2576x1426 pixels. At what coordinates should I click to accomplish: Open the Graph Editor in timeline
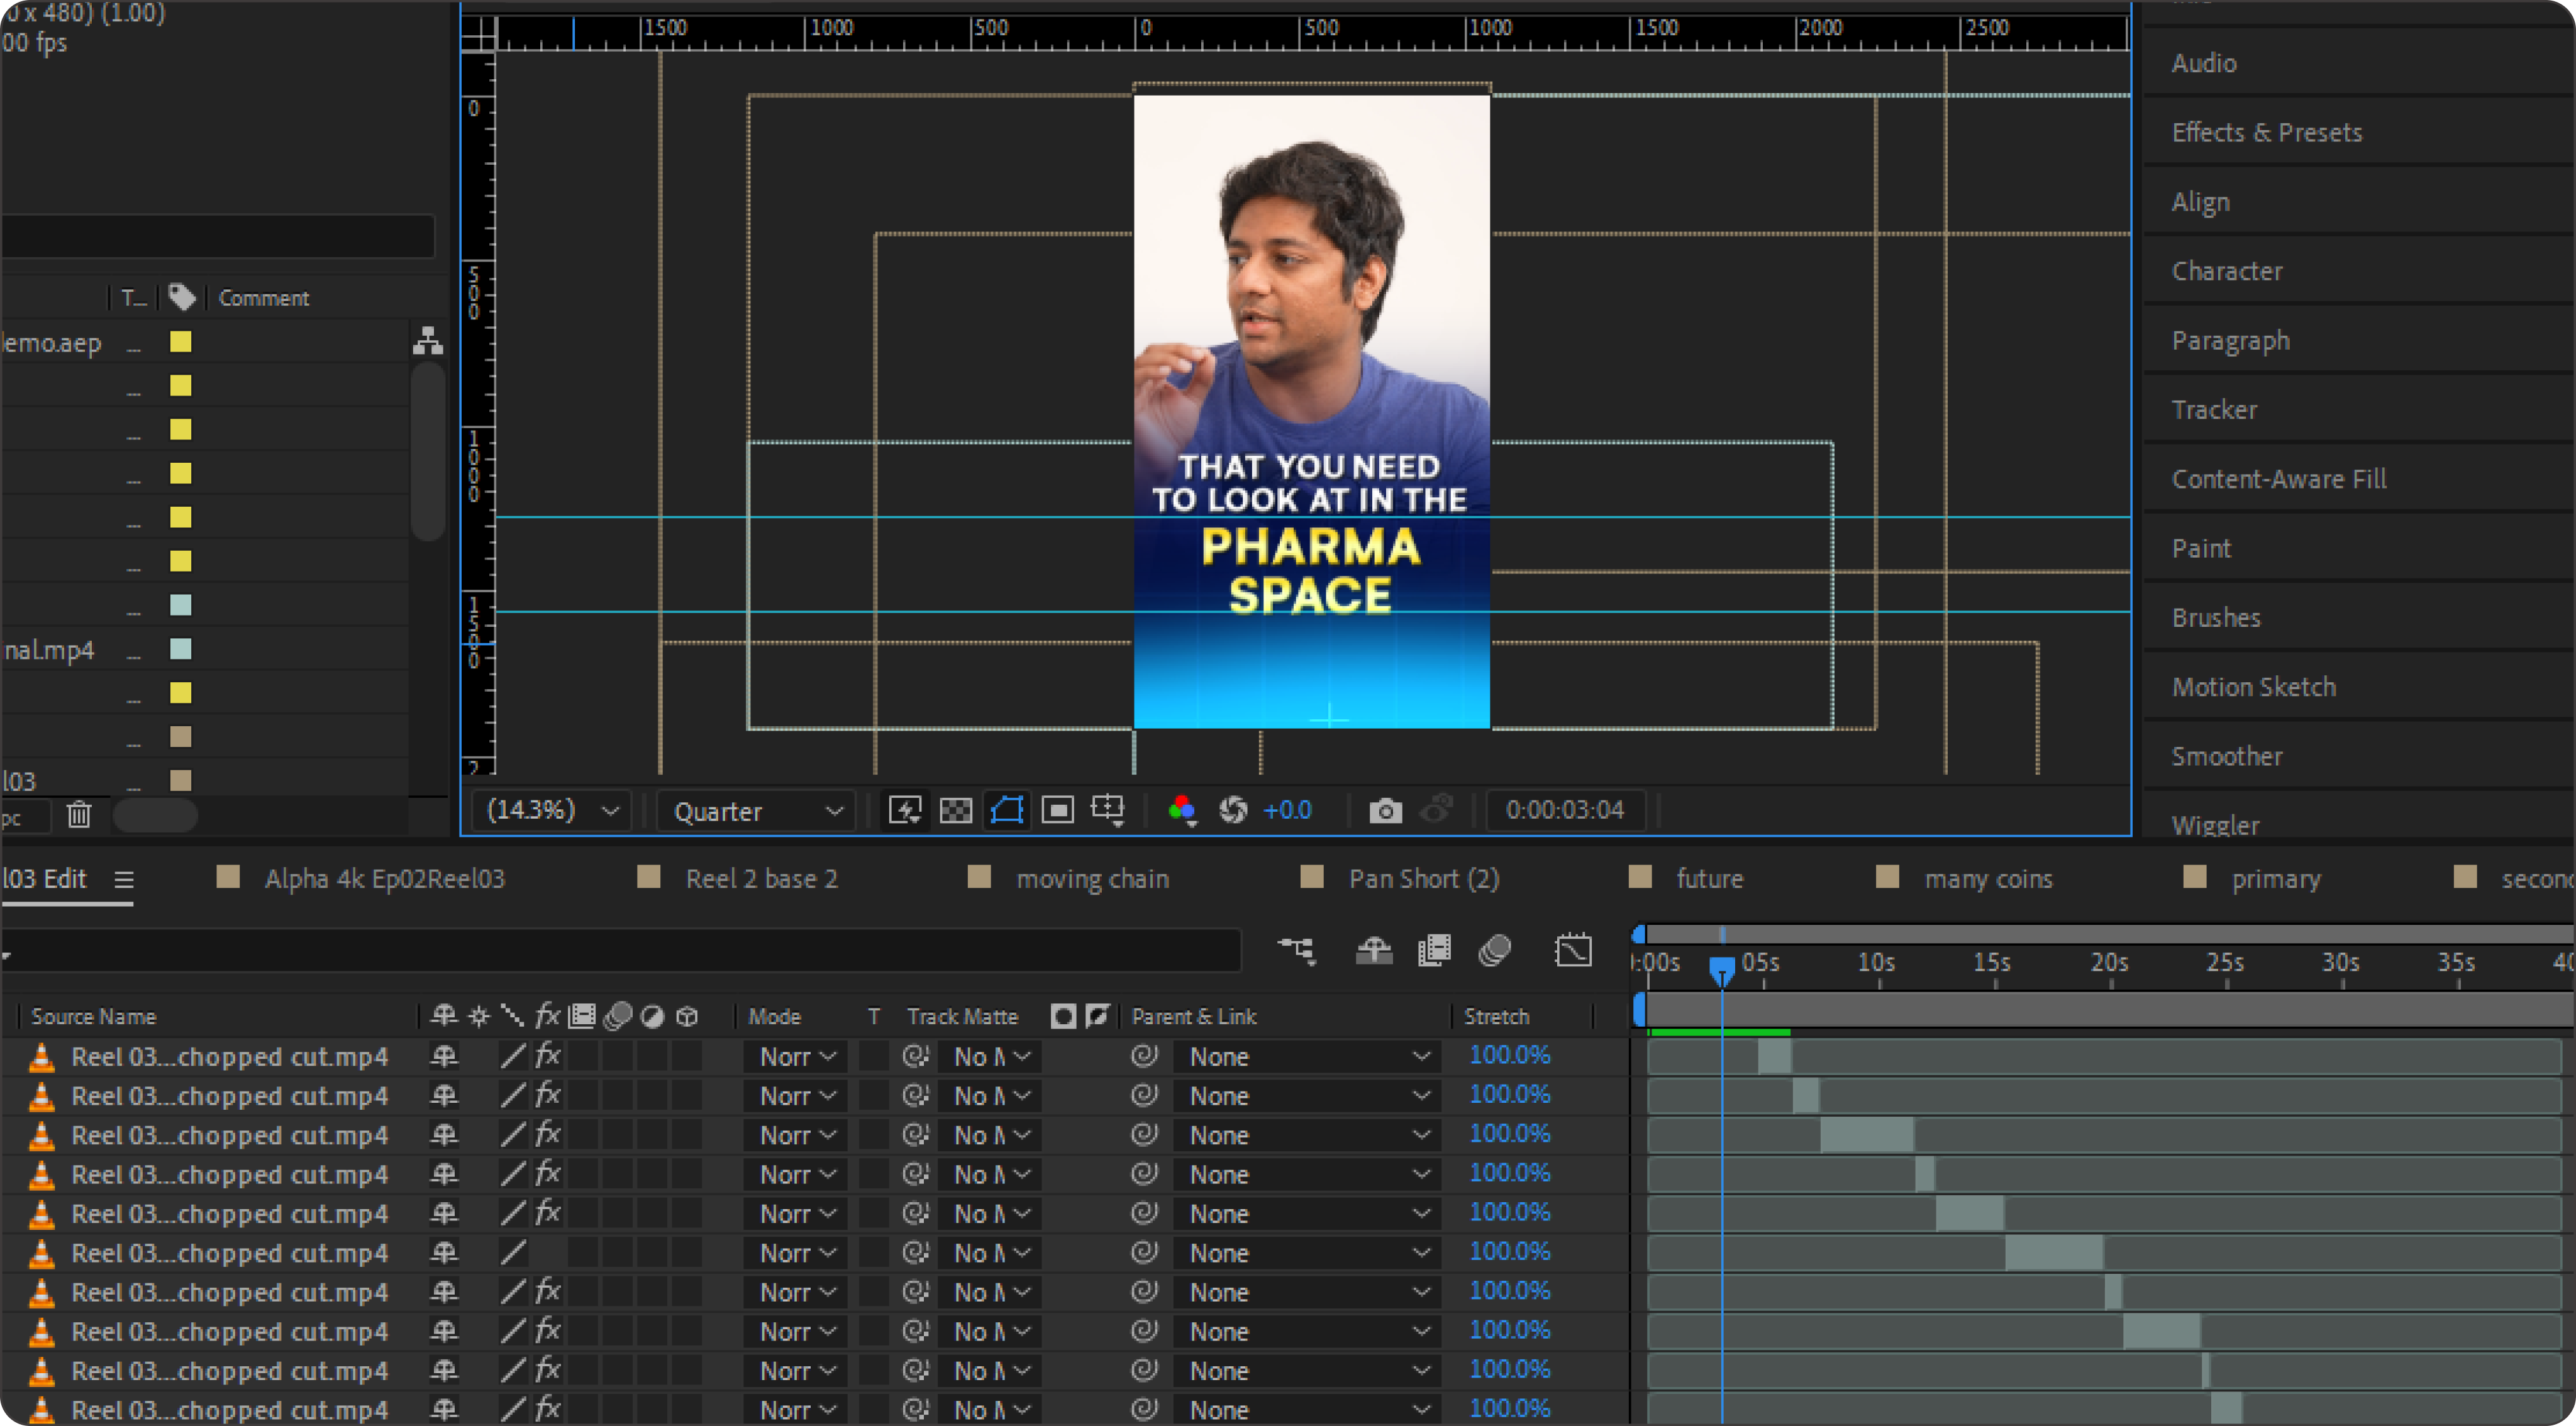(1573, 950)
